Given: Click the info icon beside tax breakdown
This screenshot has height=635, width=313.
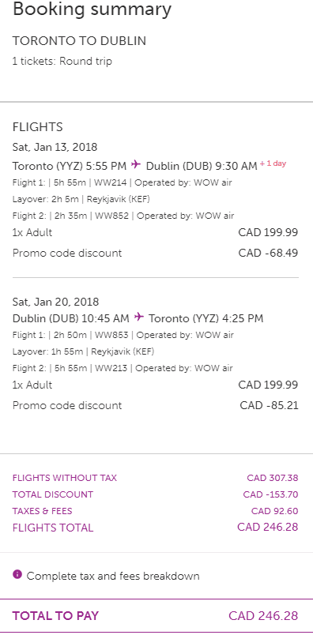Looking at the screenshot, I should [17, 574].
